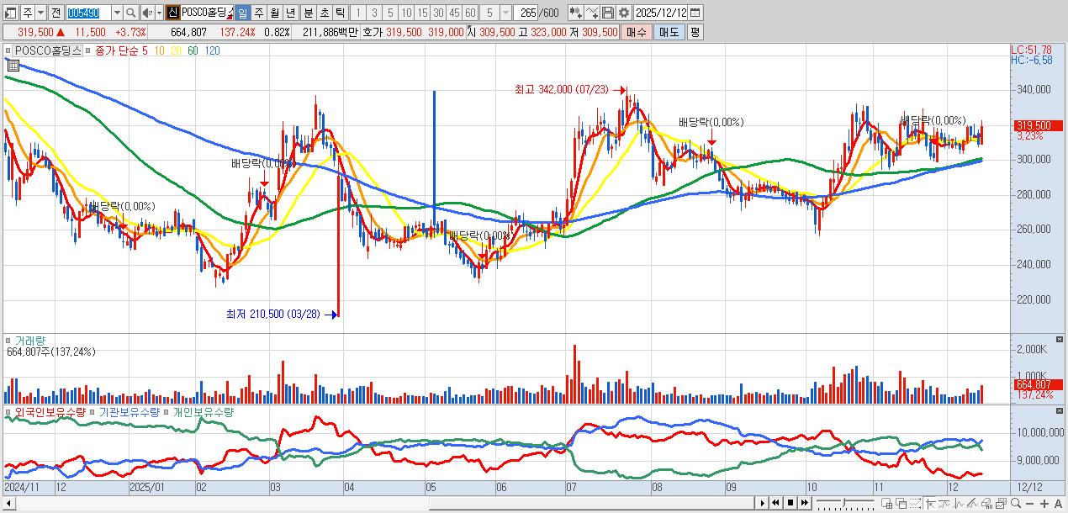Viewport: 1068px width, 513px height.
Task: Open the 주 market type dropdown arrow
Action: pyautogui.click(x=40, y=13)
